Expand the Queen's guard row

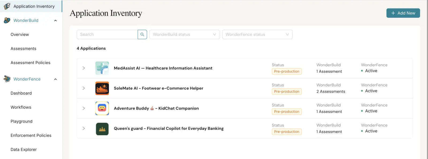click(84, 128)
